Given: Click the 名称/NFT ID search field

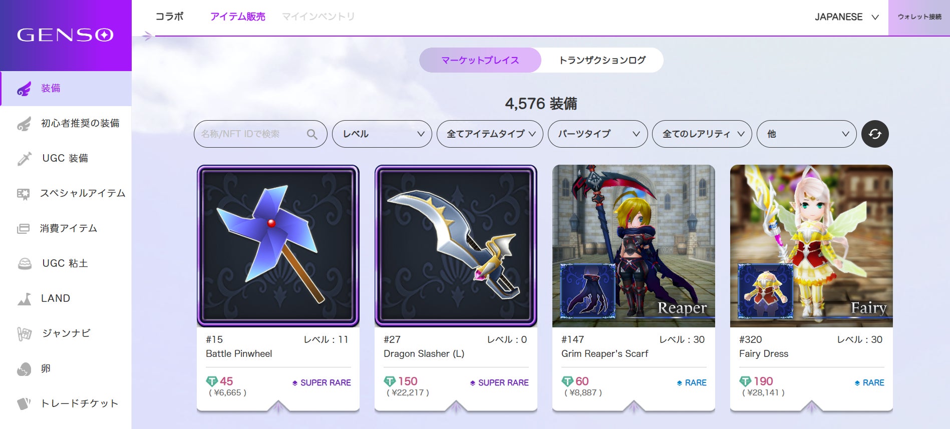Looking at the screenshot, I should 260,134.
